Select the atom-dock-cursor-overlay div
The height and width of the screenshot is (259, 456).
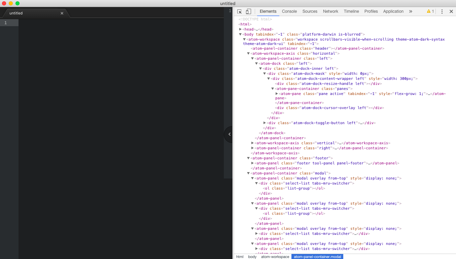(x=329, y=108)
